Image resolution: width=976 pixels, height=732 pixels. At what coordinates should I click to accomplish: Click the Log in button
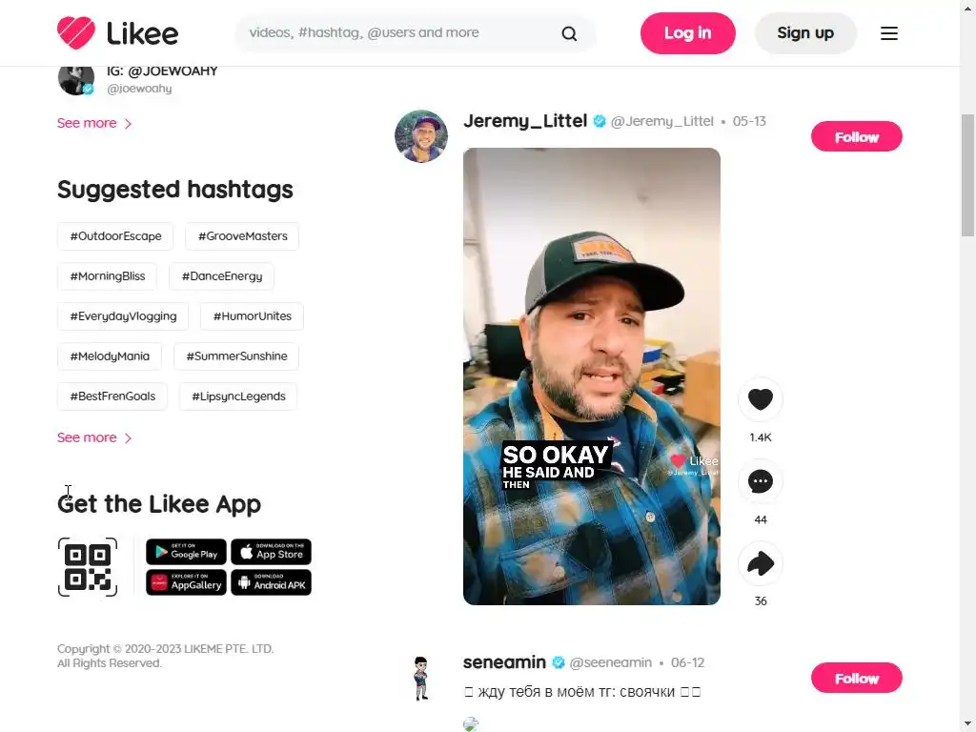(688, 33)
